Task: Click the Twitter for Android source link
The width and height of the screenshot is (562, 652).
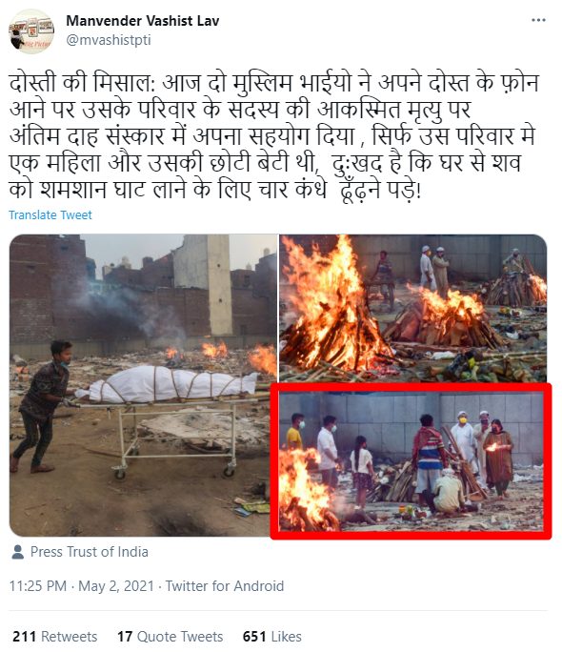Action: [225, 586]
